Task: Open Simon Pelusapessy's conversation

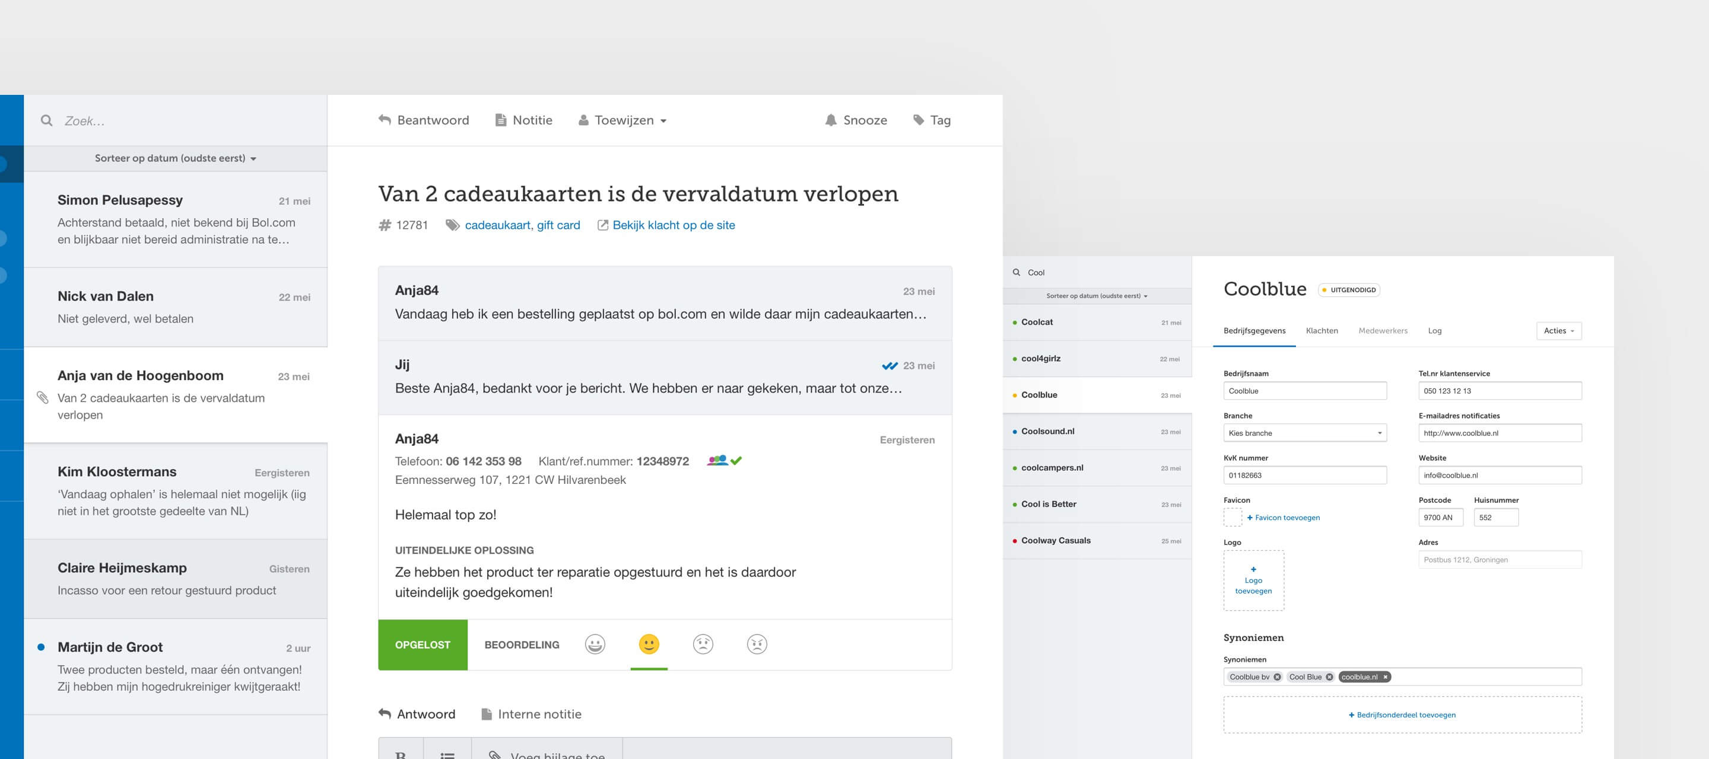Action: (176, 219)
